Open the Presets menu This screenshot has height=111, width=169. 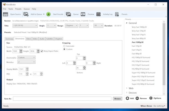point(18,9)
